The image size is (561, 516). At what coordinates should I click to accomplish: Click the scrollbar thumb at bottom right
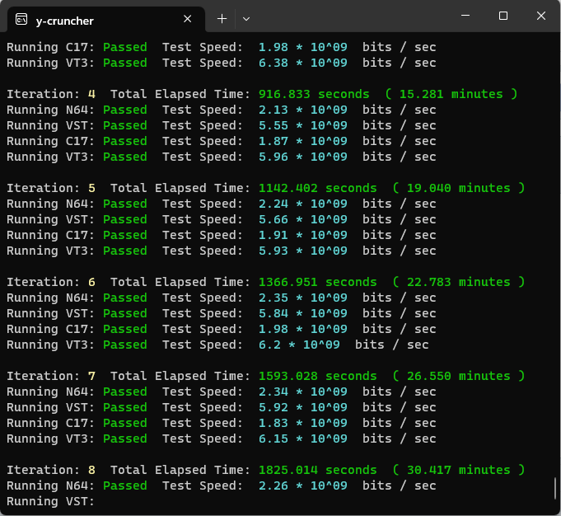555,489
